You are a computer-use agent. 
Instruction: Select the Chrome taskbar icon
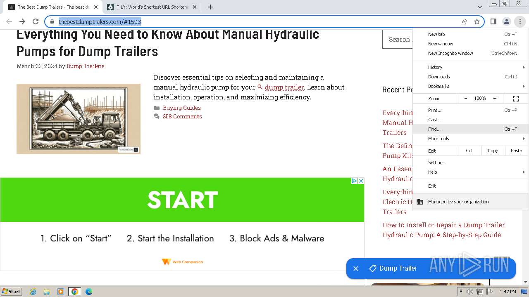(75, 292)
